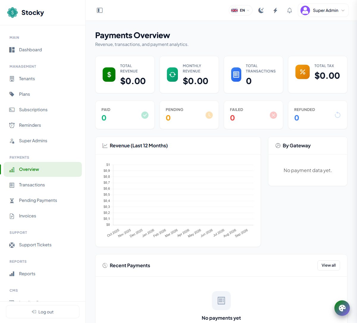Open the Plans menu item
This screenshot has width=357, height=323.
coord(43,94)
